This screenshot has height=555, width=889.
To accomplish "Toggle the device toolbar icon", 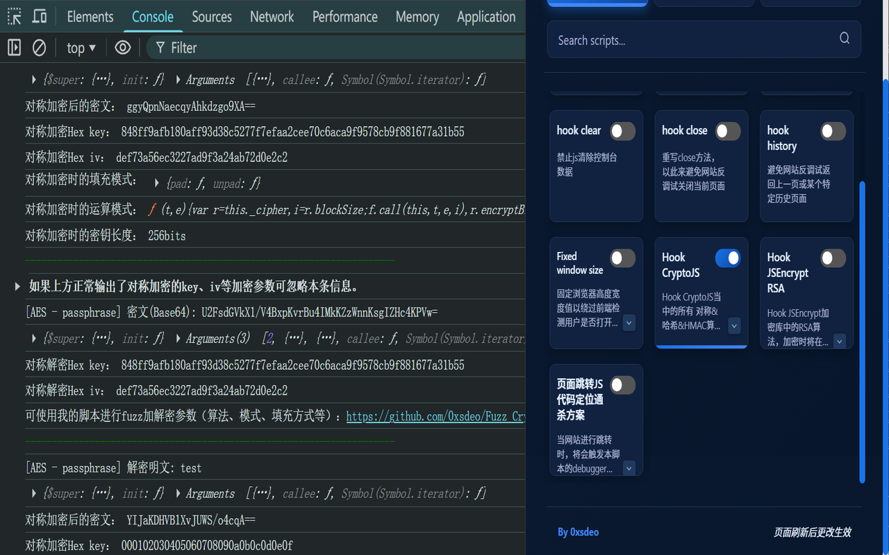I will tap(38, 16).
